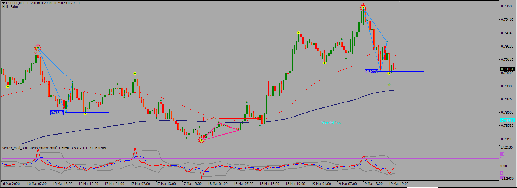Select the yellow dot at the 18 Mar 19:00 peak

[x=299, y=32]
